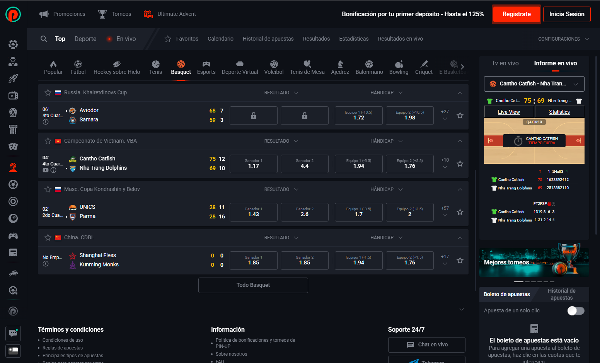Image resolution: width=600 pixels, height=363 pixels.
Task: Toggle Apuesta de un solo clic switch
Action: (576, 311)
